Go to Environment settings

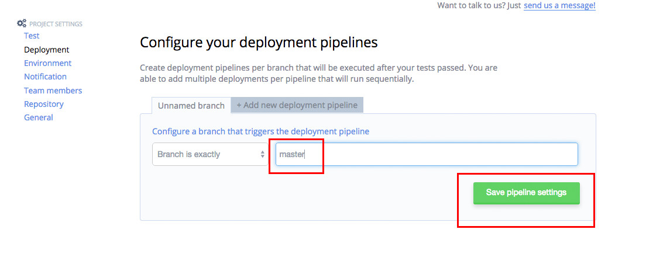pos(47,63)
